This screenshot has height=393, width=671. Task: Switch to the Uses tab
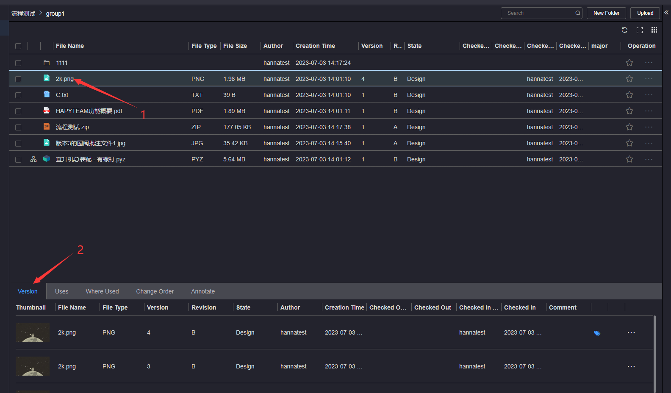61,291
